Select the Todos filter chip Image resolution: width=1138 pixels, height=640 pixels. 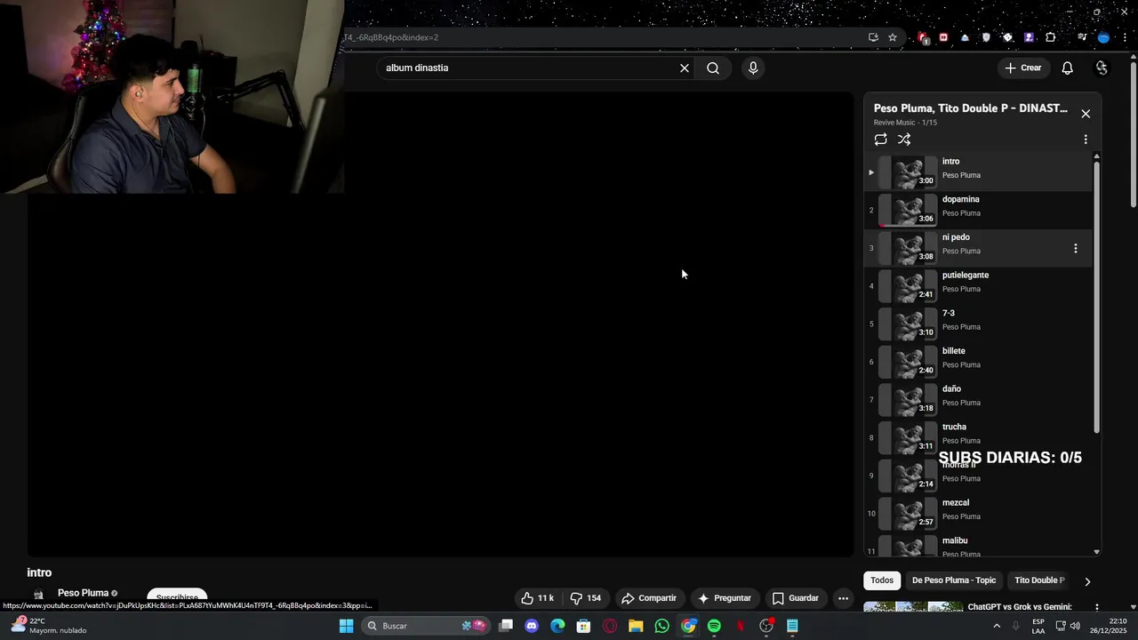pos(882,580)
